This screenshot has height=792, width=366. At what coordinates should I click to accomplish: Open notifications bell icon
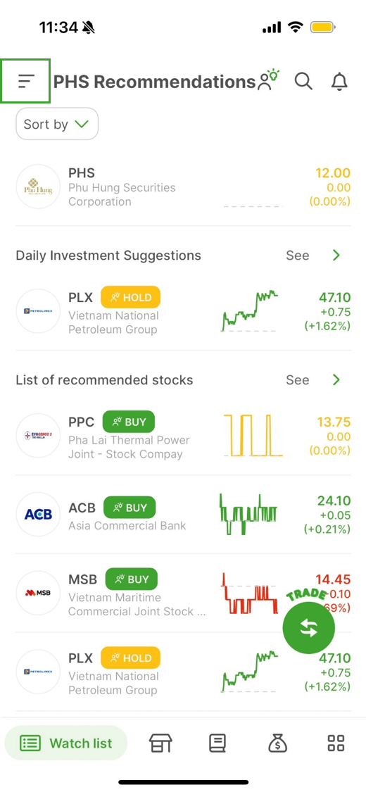point(339,82)
